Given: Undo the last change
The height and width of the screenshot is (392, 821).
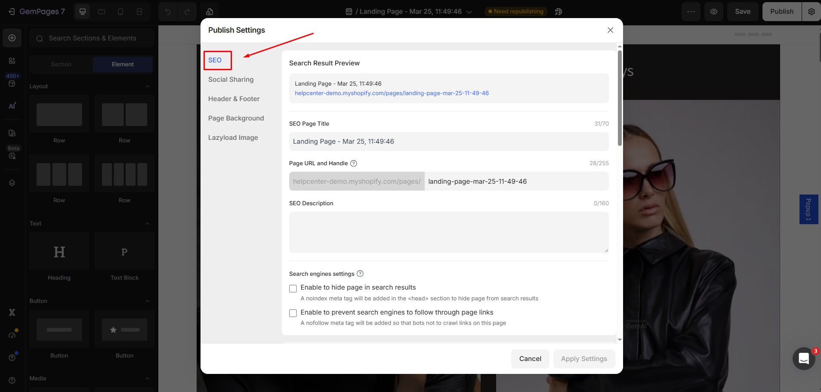Looking at the screenshot, I should 168,12.
